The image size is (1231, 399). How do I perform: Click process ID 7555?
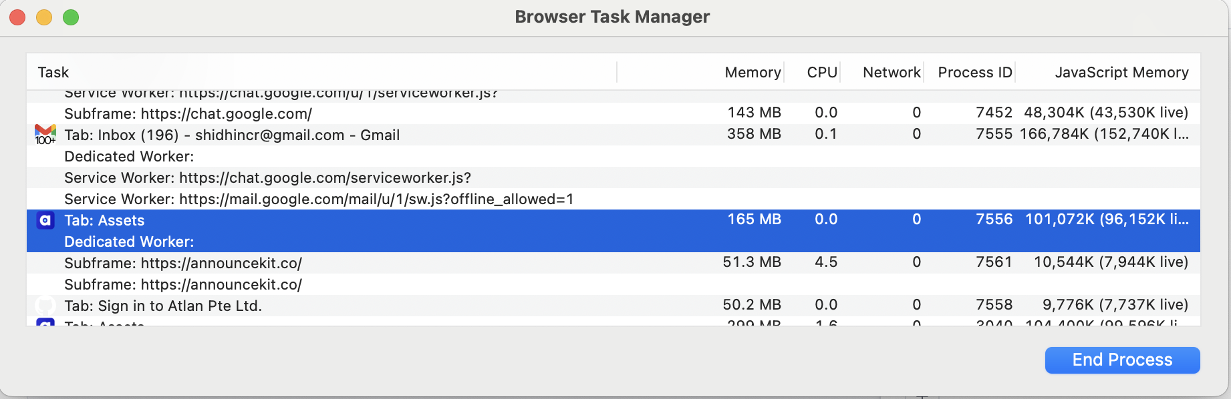[994, 134]
